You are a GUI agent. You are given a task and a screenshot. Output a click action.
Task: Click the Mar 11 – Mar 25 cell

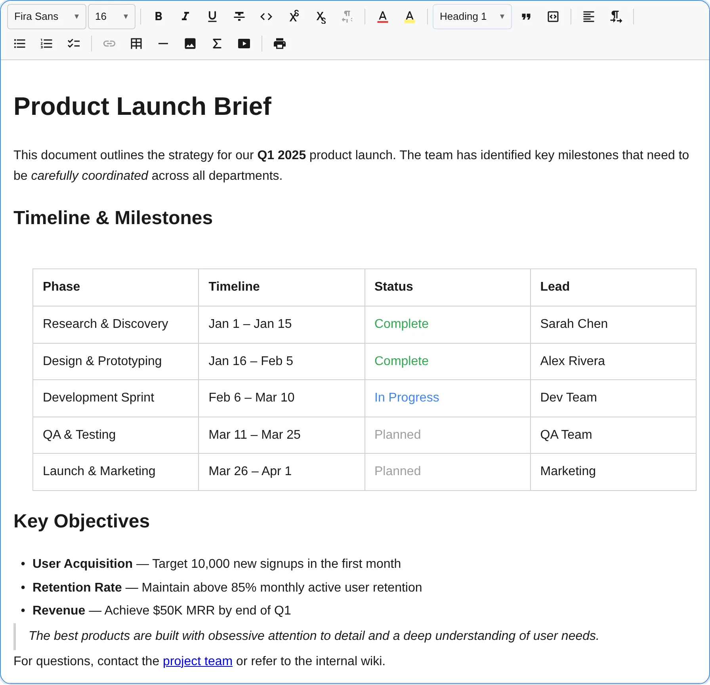[281, 435]
